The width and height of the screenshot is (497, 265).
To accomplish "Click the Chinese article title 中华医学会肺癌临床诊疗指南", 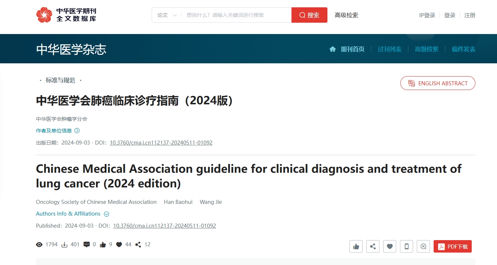I will coord(134,101).
